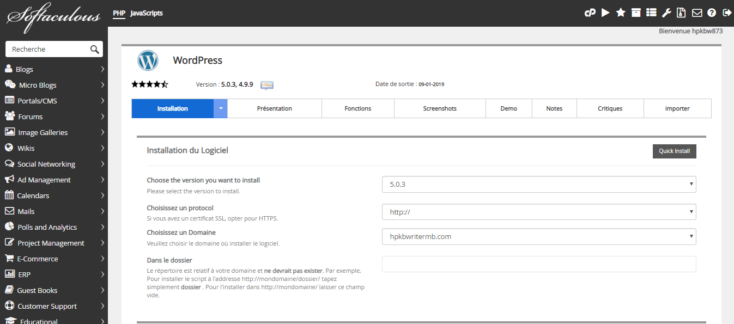The height and width of the screenshot is (324, 734).
Task: Click the play demos icon in top bar
Action: (x=605, y=13)
